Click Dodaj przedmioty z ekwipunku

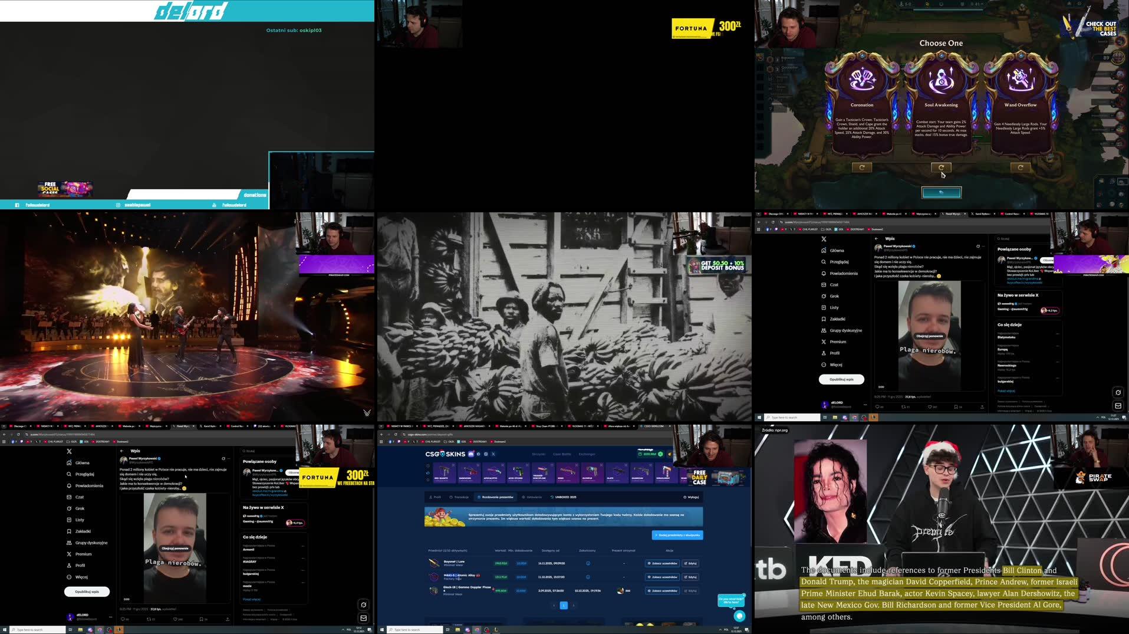coord(678,535)
